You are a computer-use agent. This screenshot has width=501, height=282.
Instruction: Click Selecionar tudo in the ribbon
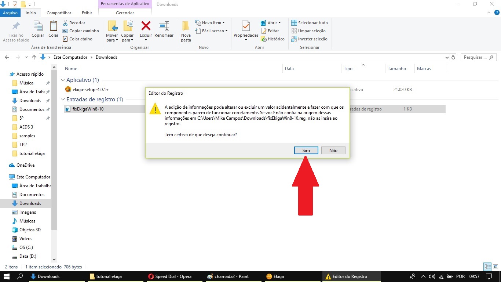point(310,23)
